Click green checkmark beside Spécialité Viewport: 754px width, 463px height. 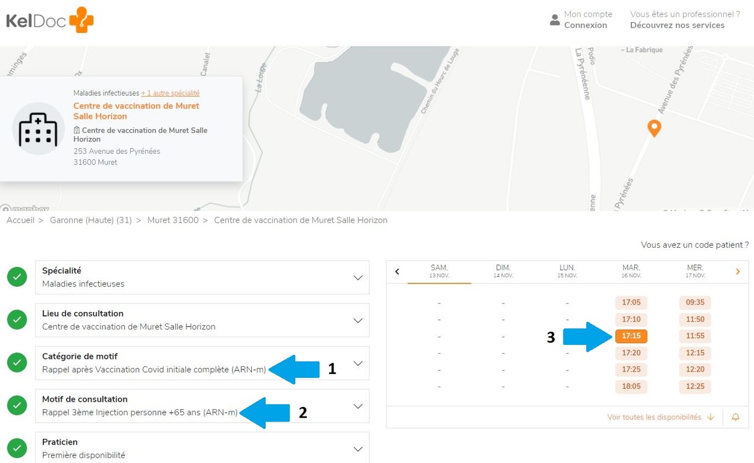[17, 277]
